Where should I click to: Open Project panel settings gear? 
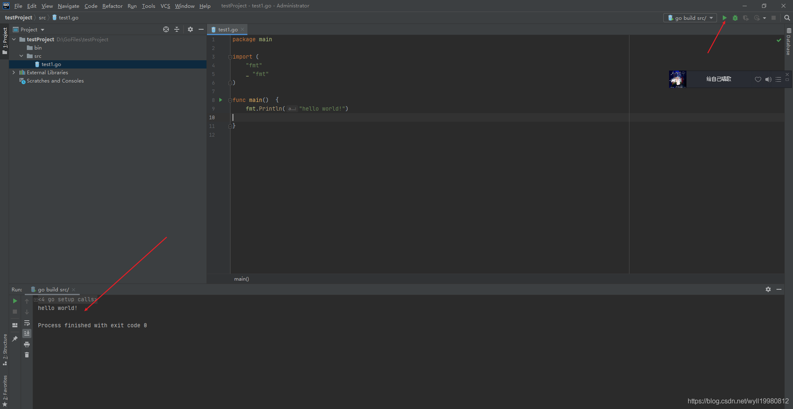tap(190, 29)
